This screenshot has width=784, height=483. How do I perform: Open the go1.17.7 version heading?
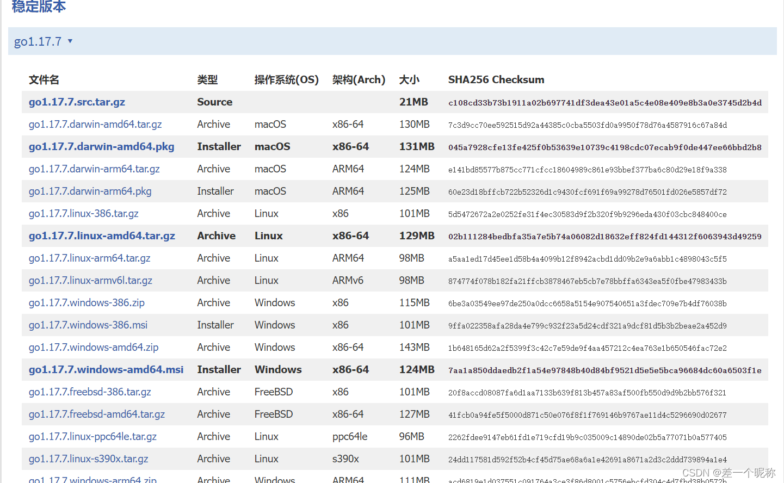click(38, 41)
